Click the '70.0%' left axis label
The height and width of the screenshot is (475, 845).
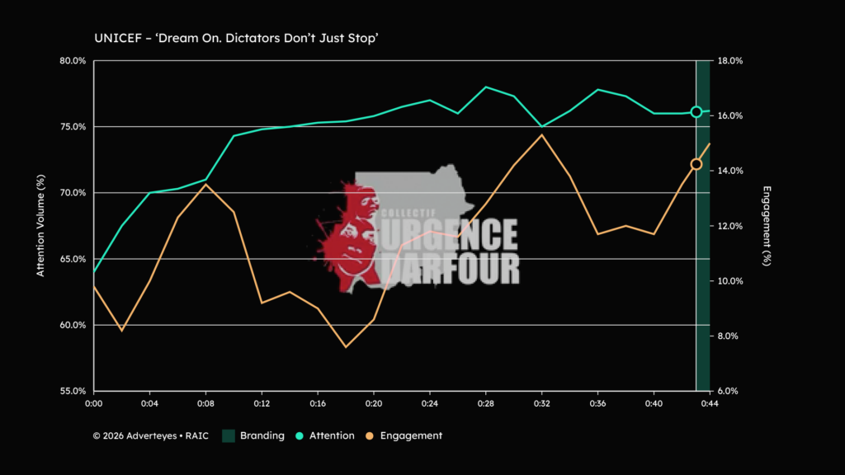tap(73, 193)
